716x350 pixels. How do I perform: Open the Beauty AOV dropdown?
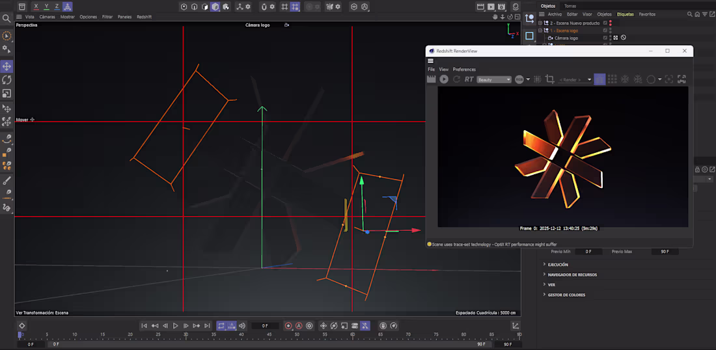tap(494, 79)
